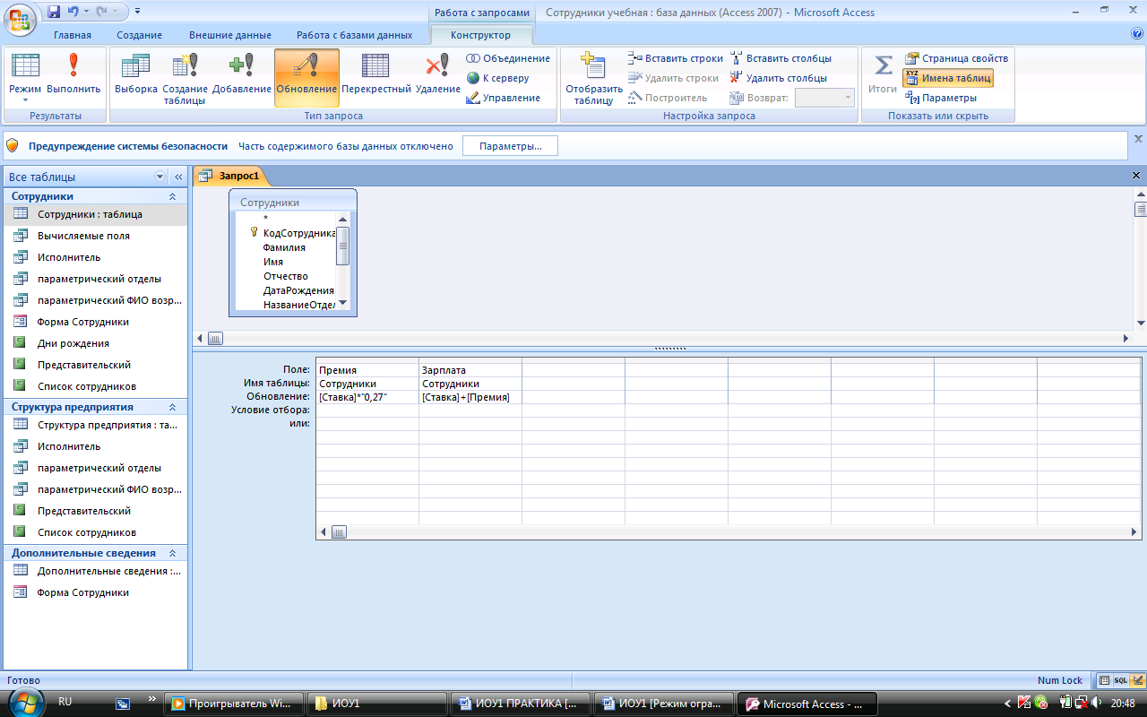Open the Внешние данные ribbon tab
The width and height of the screenshot is (1147, 717).
click(x=230, y=35)
